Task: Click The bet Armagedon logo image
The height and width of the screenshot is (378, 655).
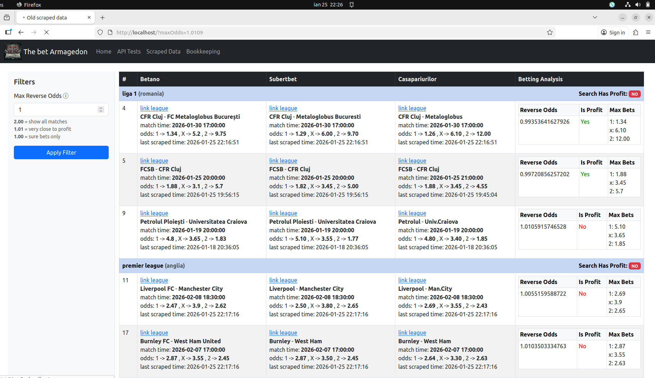Action: tap(13, 51)
